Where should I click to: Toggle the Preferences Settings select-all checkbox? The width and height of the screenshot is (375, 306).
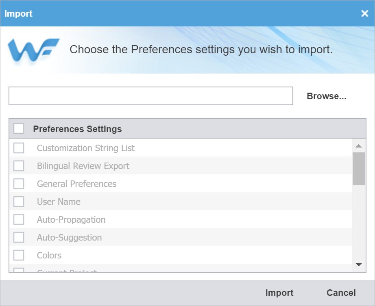tap(19, 128)
